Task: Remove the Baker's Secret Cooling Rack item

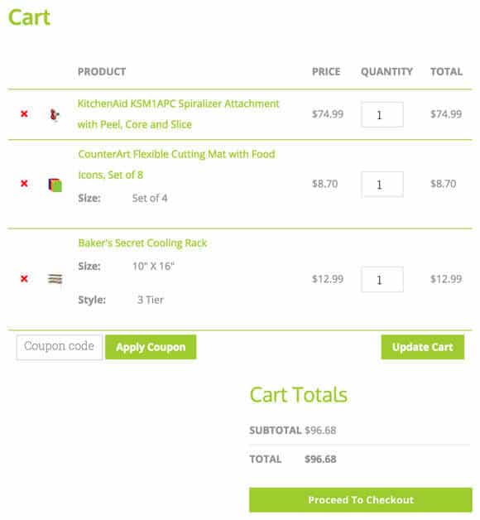Action: 24,278
